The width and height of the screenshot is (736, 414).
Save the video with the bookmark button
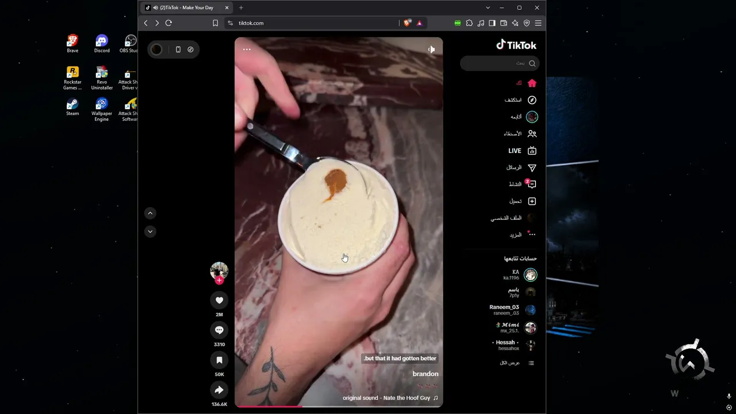[219, 360]
